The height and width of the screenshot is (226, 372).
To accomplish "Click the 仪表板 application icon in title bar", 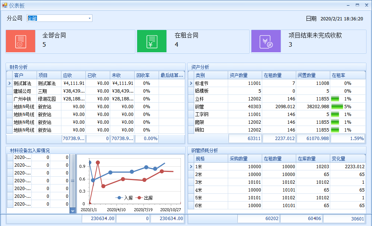I will click(x=5, y=5).
